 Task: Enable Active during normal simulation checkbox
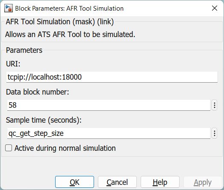[9, 148]
